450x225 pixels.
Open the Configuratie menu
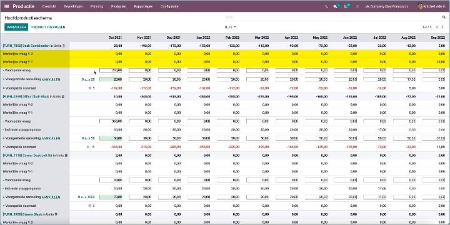tap(169, 6)
